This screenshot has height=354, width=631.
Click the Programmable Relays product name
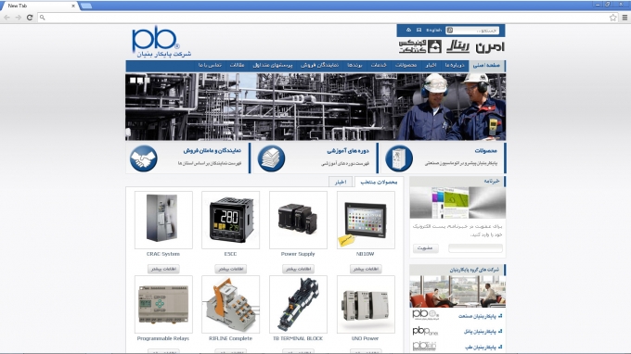click(163, 338)
